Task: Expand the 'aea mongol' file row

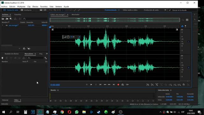Action: pyautogui.click(x=3, y=25)
